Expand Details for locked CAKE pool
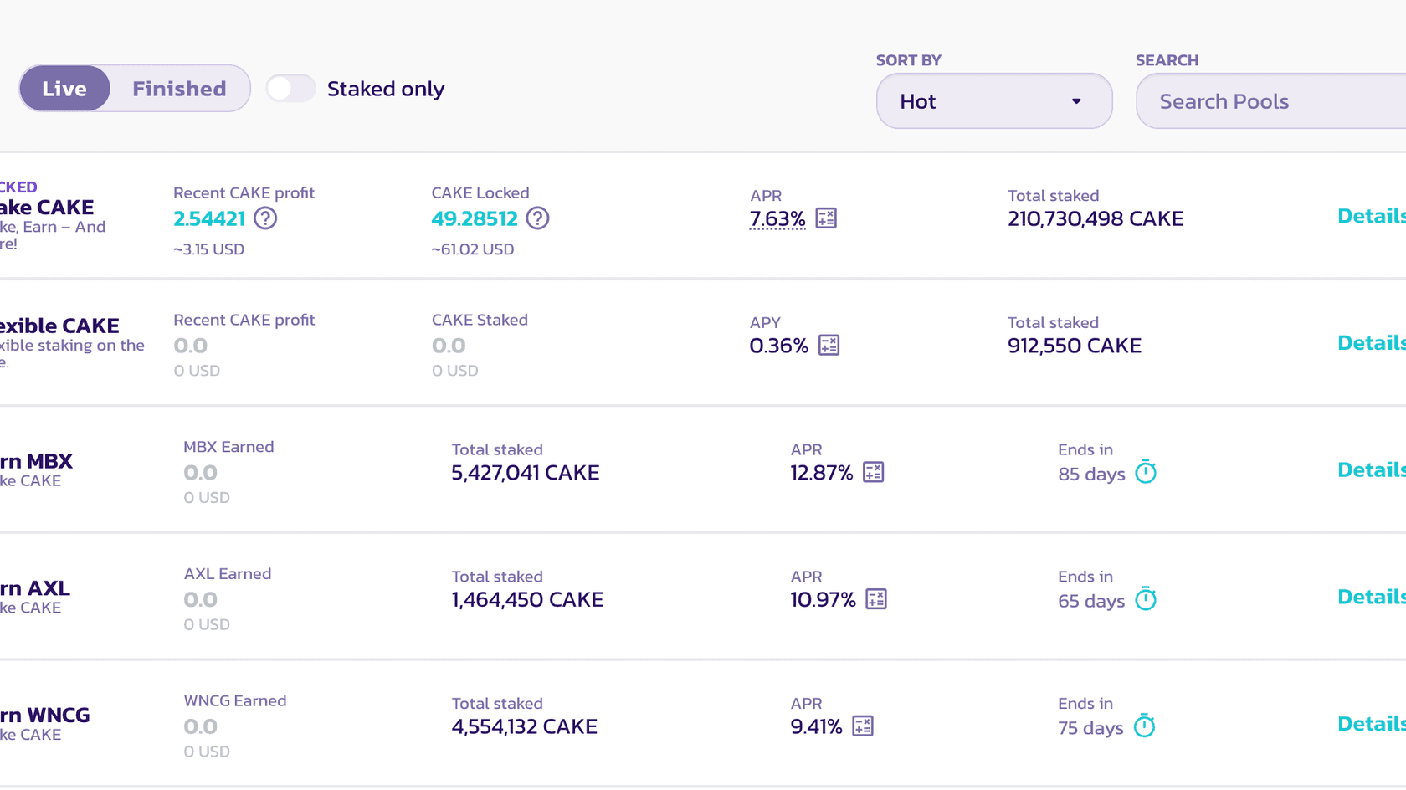Viewport: 1406px width, 790px height. coord(1372,216)
